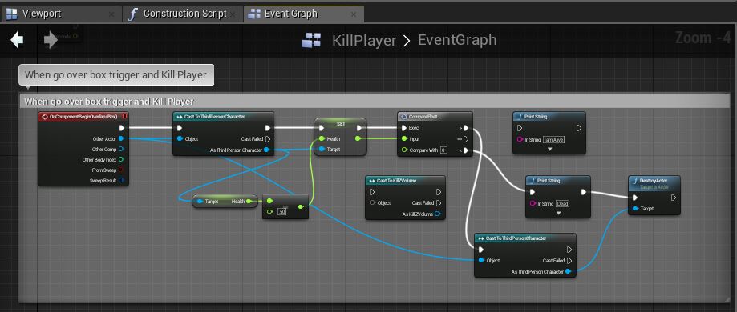This screenshot has width=737, height=312.
Task: Click the less-than output pin on CompareFloat
Action: [465, 150]
